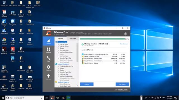Select the ISO to USB desktop shortcut

click(x=13, y=13)
